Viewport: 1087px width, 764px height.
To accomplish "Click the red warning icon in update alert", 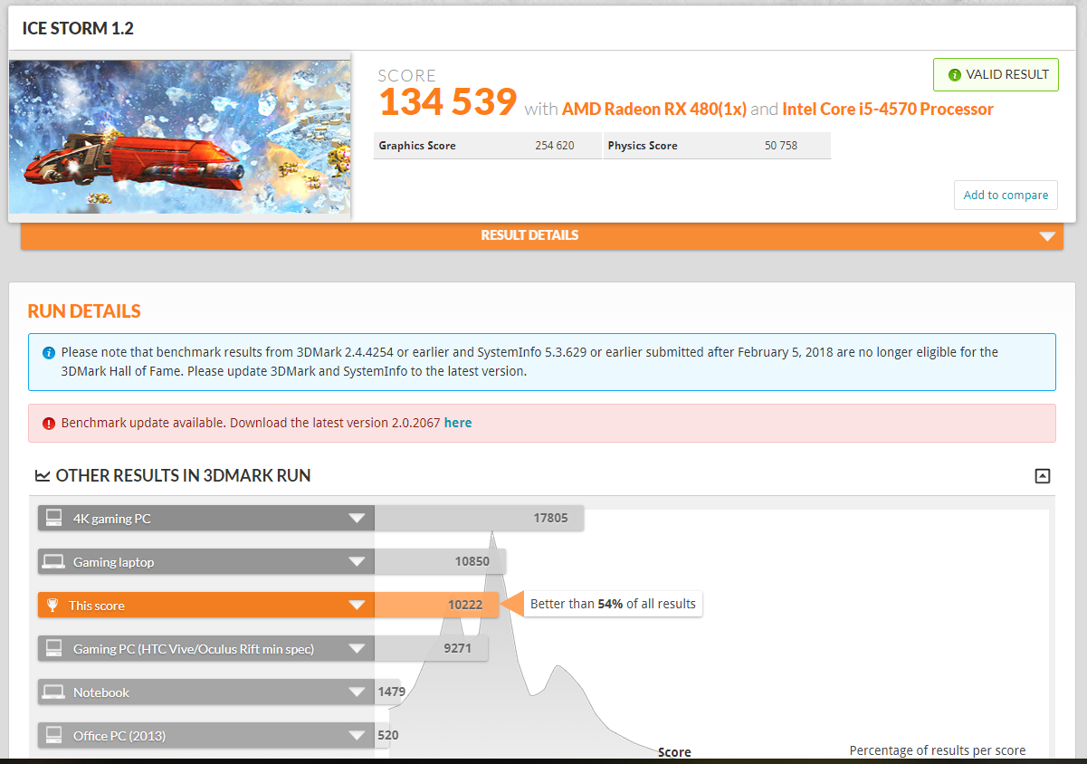I will point(49,423).
